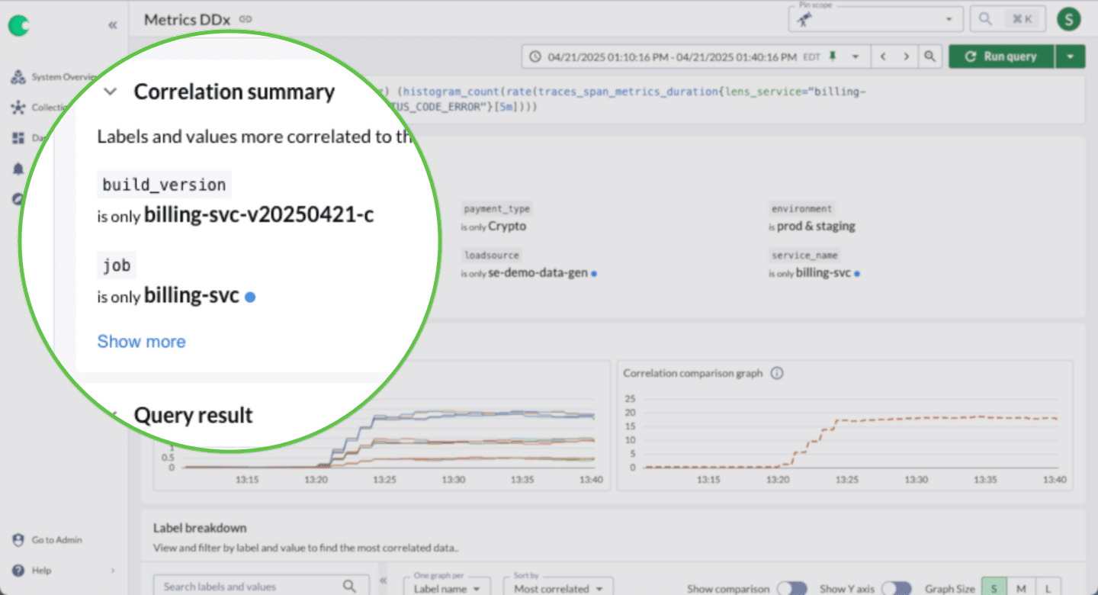
Task: Open Go to Admin in sidebar
Action: click(56, 540)
